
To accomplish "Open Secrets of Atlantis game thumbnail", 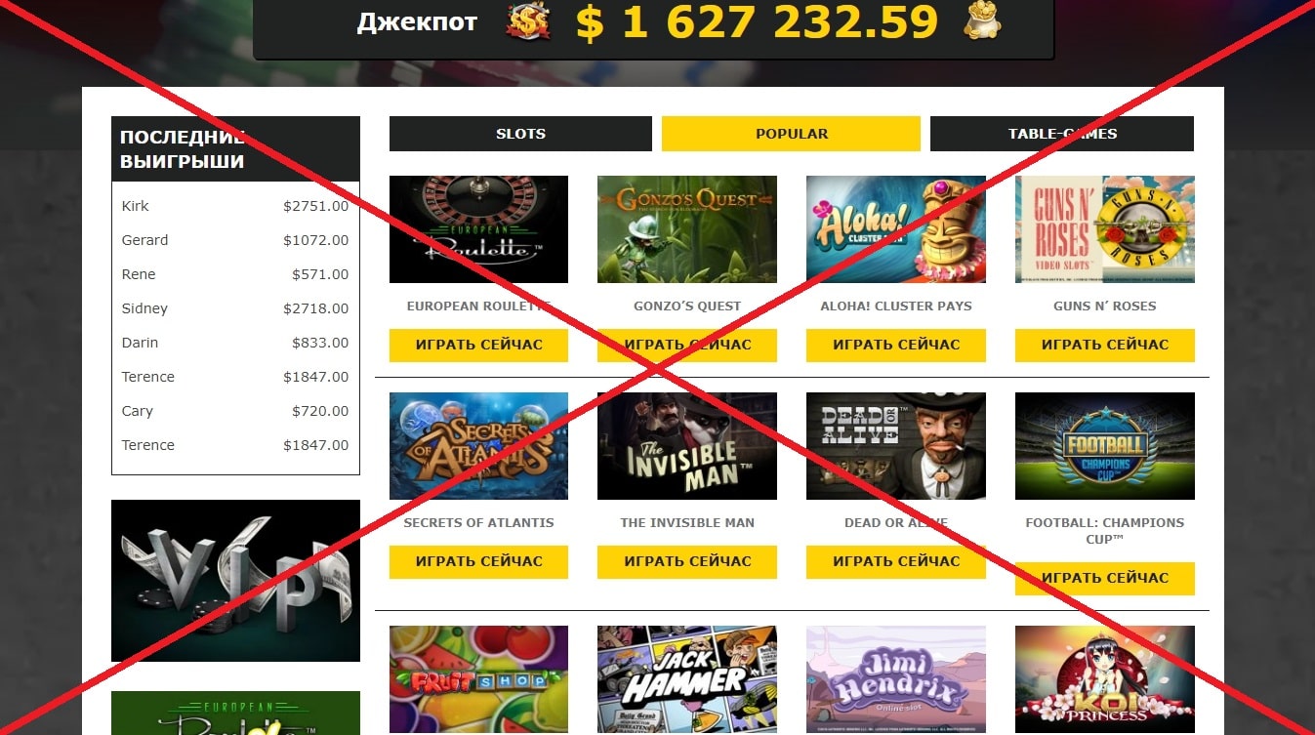I will [478, 446].
